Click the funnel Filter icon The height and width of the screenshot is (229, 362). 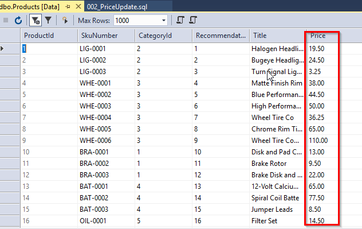click(48, 20)
